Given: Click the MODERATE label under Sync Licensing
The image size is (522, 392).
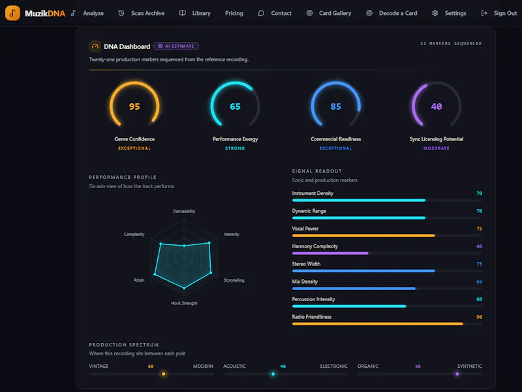Looking at the screenshot, I should [437, 148].
